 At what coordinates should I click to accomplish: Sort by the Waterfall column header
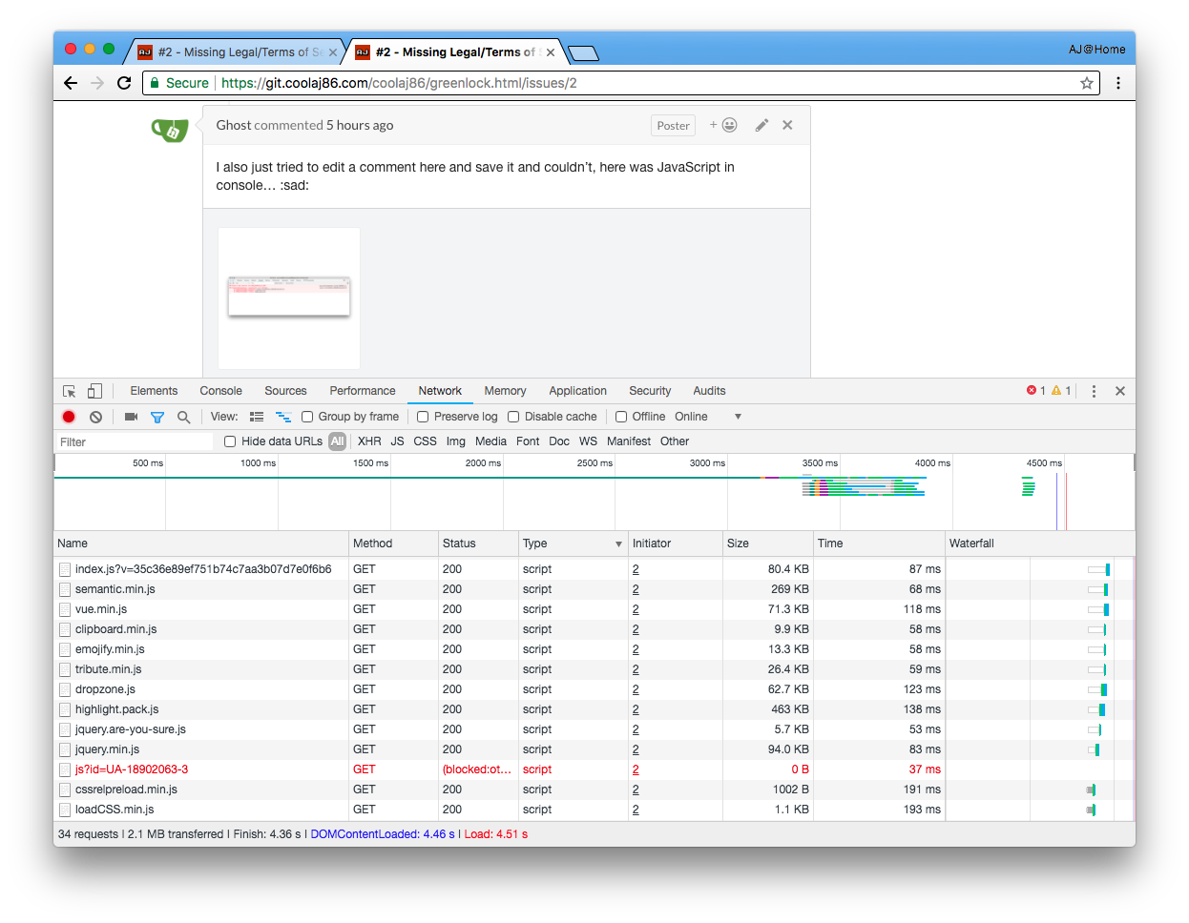[x=1040, y=544]
